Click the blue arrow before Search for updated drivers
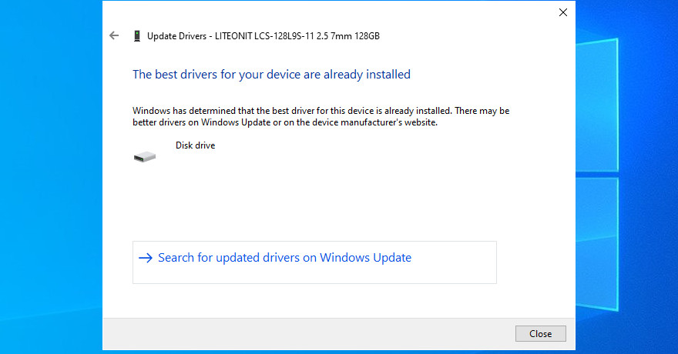 (146, 258)
